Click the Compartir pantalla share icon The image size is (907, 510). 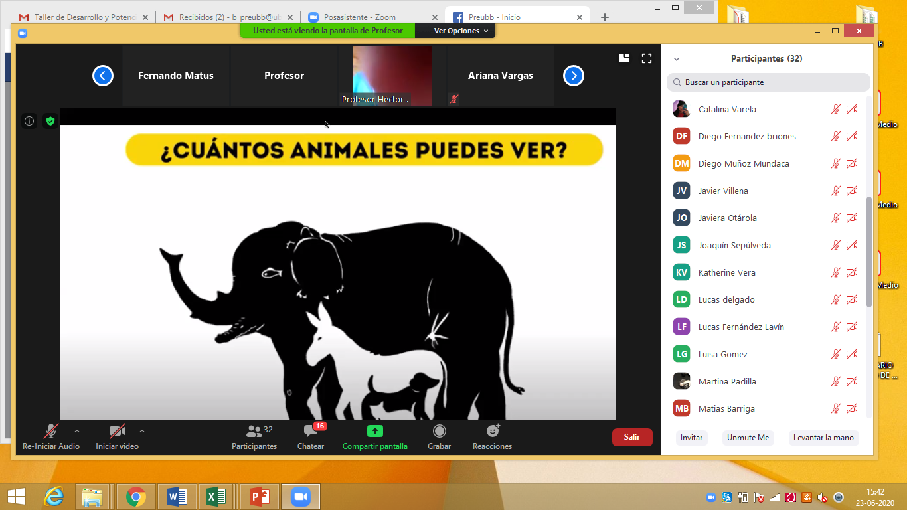coord(375,432)
